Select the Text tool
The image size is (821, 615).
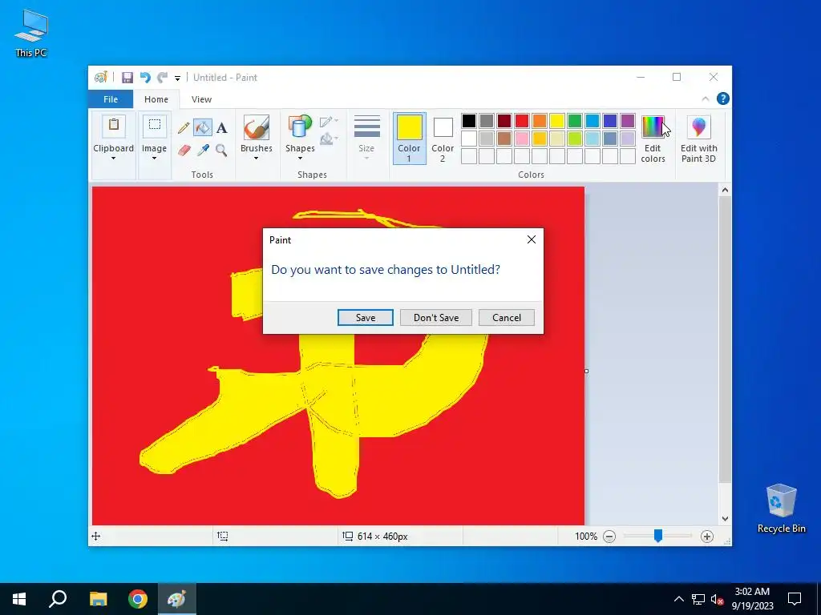pos(222,127)
